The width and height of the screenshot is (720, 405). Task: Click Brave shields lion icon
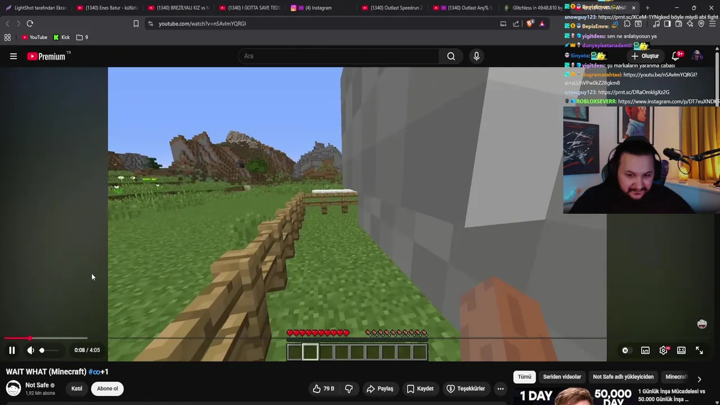(529, 24)
